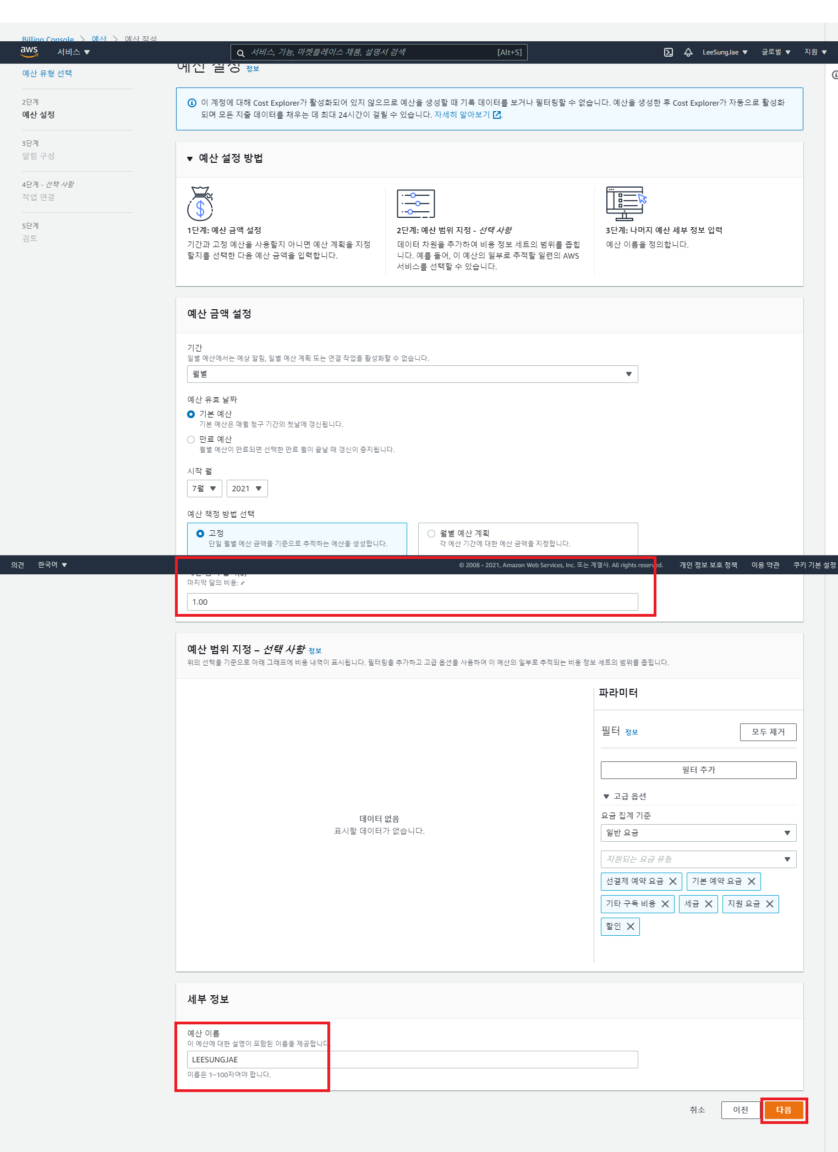
Task: Click 쿠키 기본 설정 footer link
Action: click(x=815, y=565)
